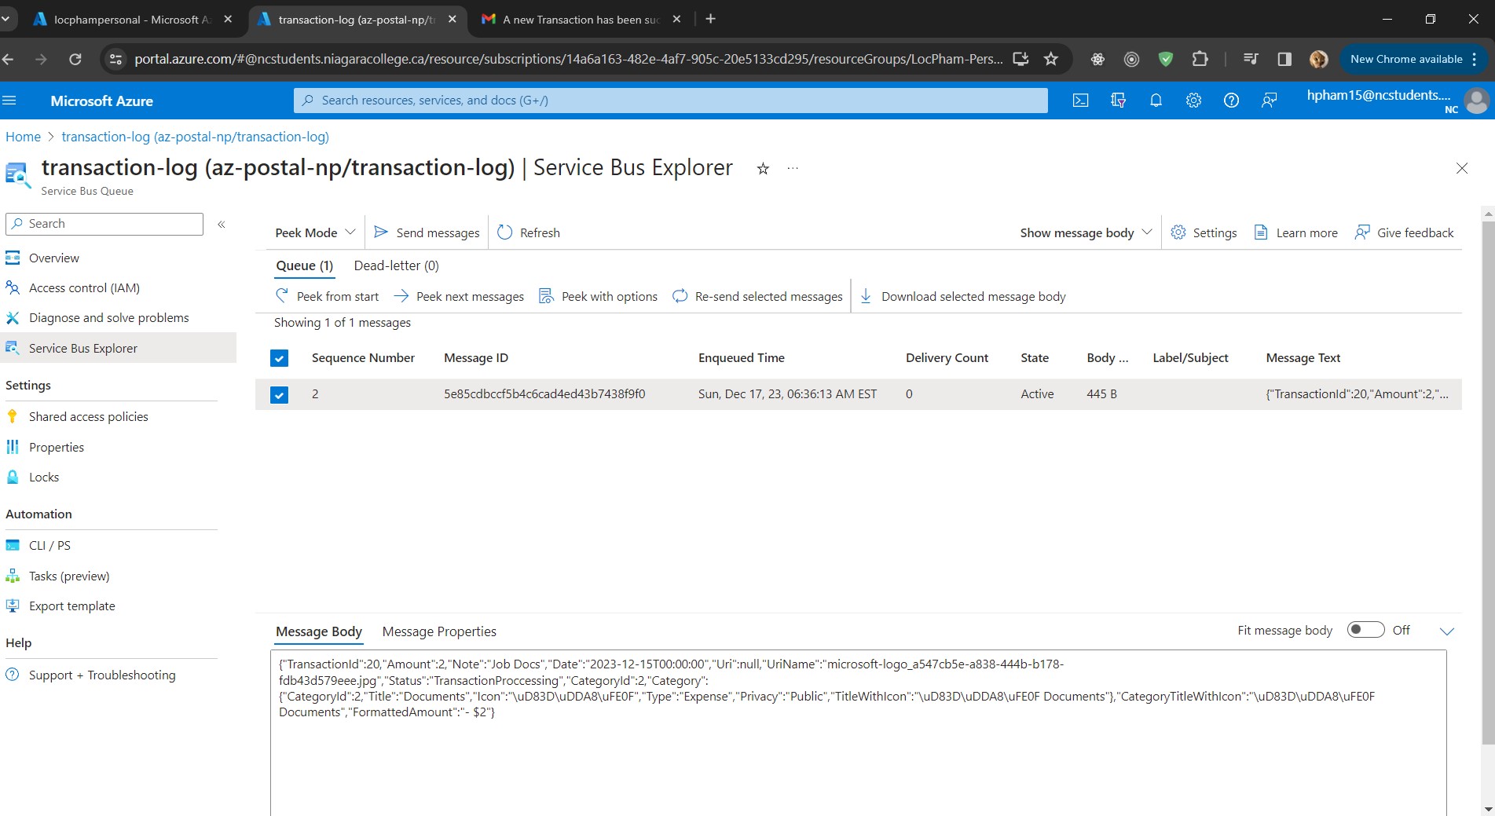Collapse the left navigation menu

pyautogui.click(x=222, y=224)
